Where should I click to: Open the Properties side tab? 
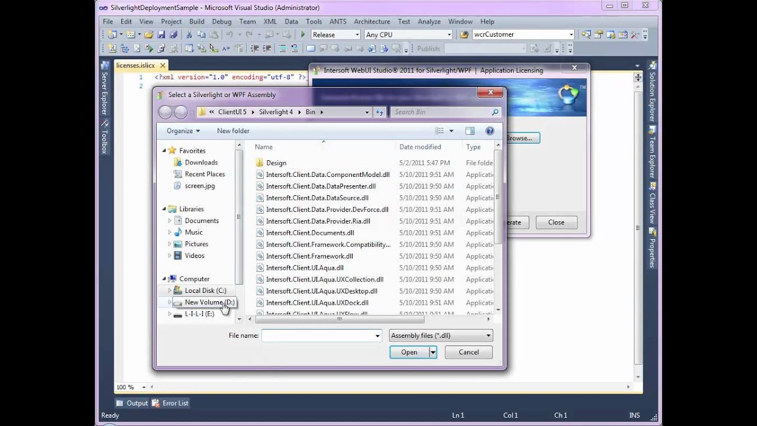click(652, 248)
